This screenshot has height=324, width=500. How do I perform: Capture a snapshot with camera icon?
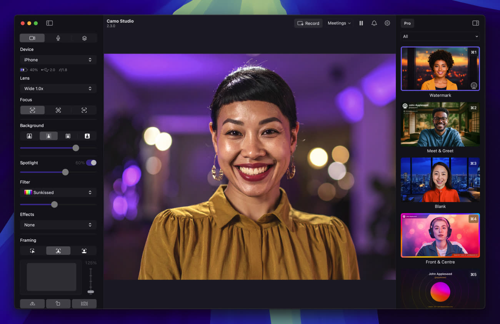pyautogui.click(x=84, y=304)
